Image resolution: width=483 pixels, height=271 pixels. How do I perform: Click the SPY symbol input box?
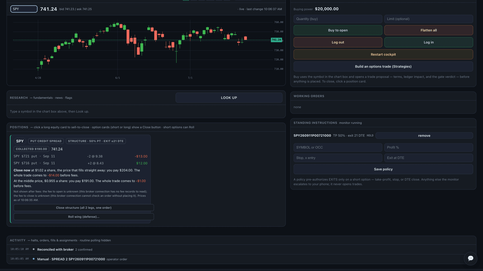[24, 9]
